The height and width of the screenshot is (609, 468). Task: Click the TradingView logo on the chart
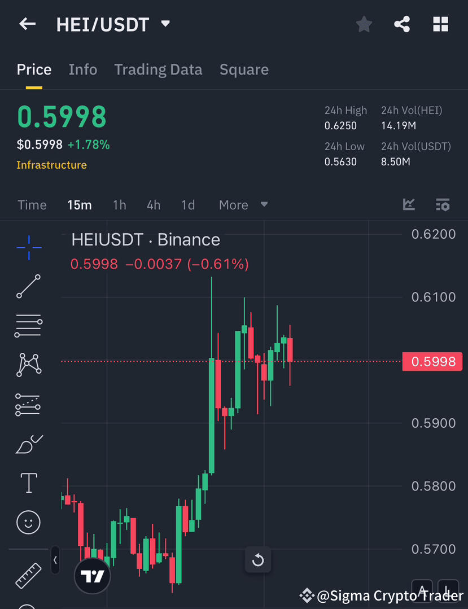pos(92,576)
